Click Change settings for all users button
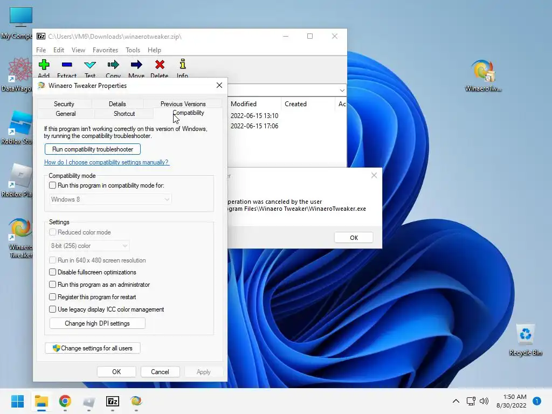This screenshot has height=414, width=552. coord(93,348)
